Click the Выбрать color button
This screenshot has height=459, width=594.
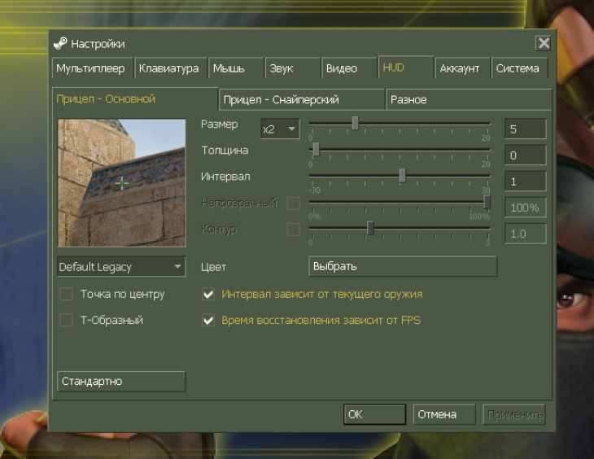click(403, 266)
